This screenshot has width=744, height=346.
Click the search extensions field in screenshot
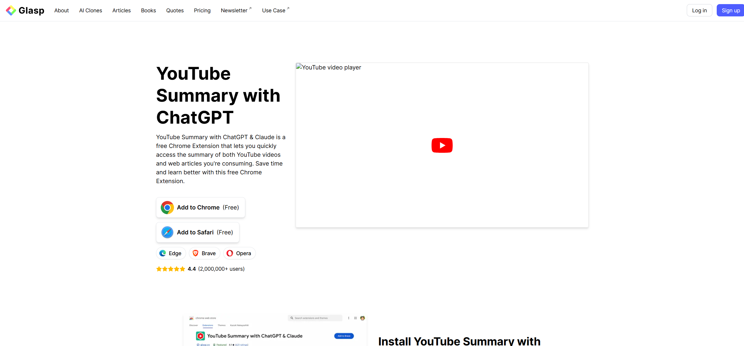pyautogui.click(x=315, y=318)
